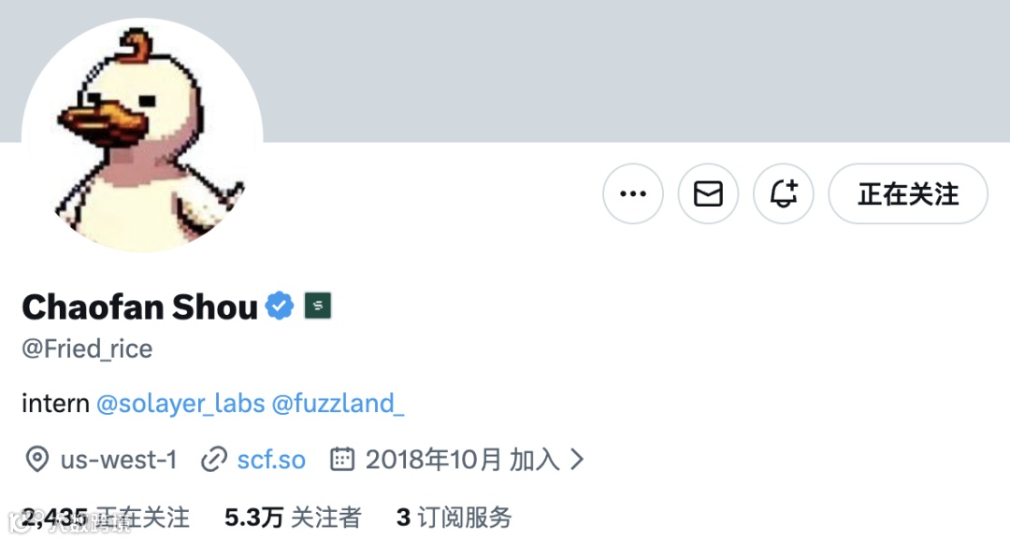Image resolution: width=1010 pixels, height=541 pixels.
Task: View the 2,435 正在关注 following list
Action: (x=107, y=518)
